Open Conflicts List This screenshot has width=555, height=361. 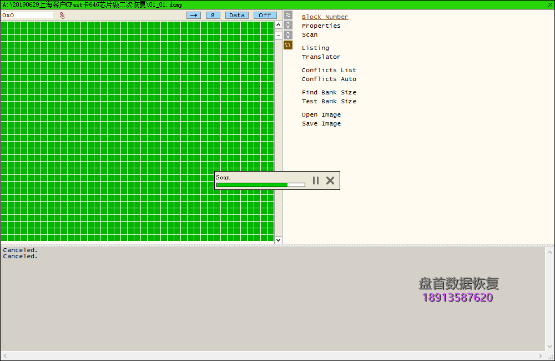point(329,71)
